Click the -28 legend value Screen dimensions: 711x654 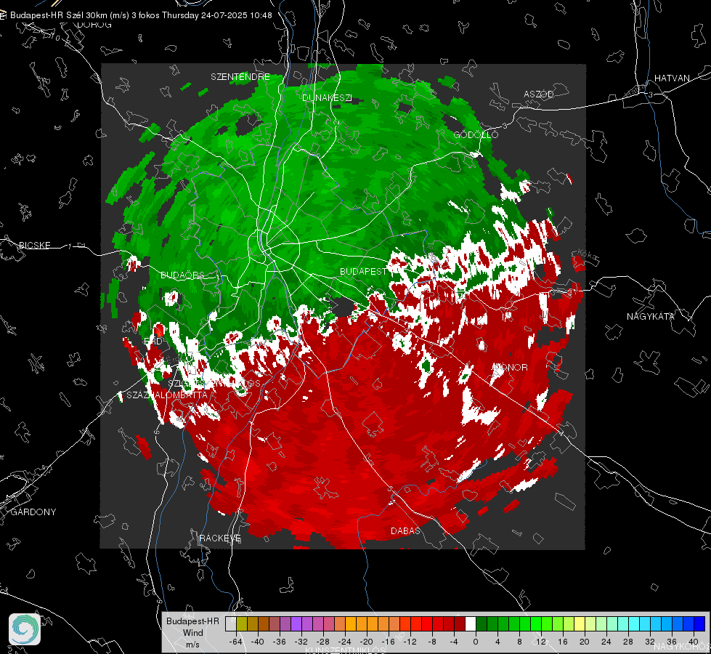click(323, 642)
